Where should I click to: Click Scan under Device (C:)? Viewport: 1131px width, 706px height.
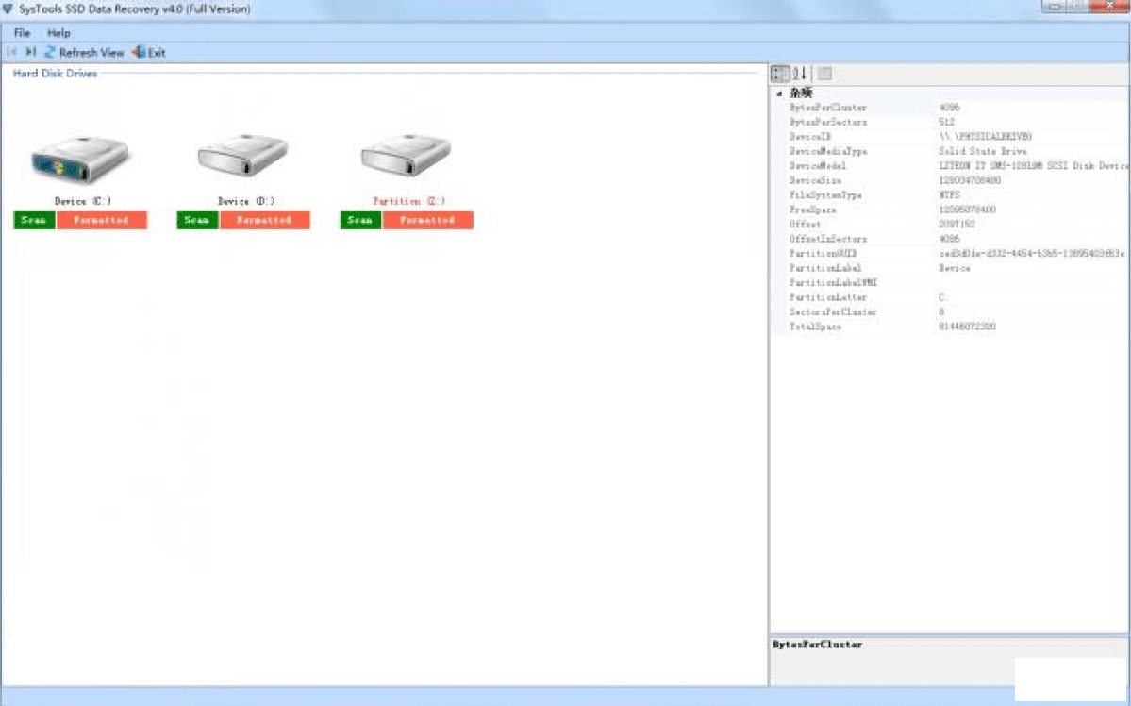pyautogui.click(x=34, y=220)
